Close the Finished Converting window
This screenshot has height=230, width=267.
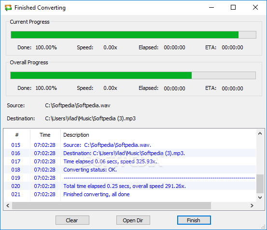255,8
